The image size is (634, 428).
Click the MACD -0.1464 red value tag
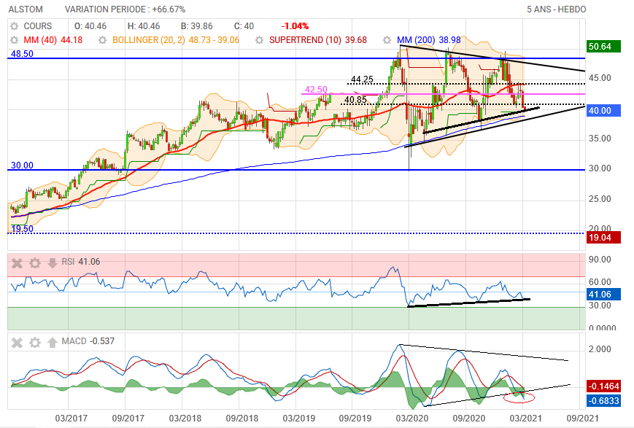603,386
